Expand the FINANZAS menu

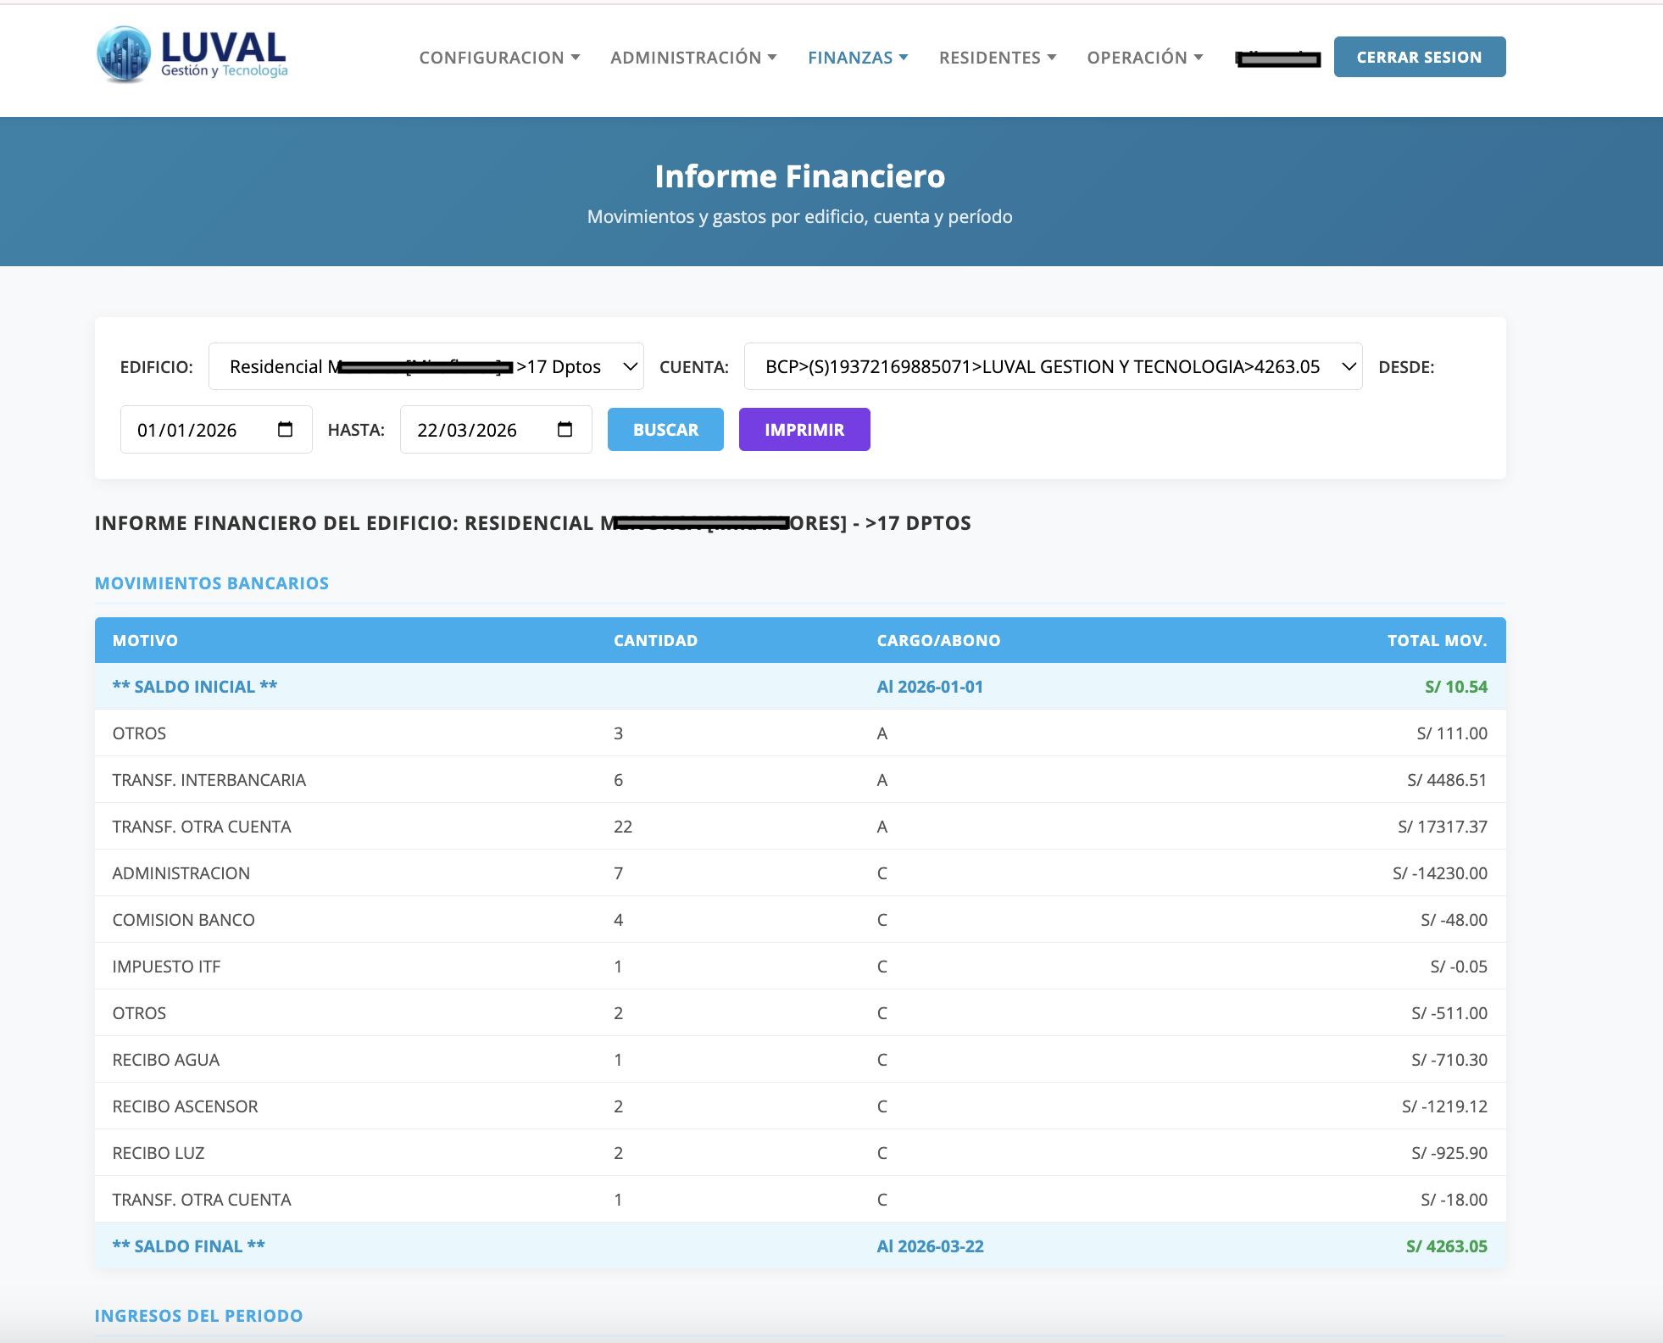pyautogui.click(x=858, y=58)
